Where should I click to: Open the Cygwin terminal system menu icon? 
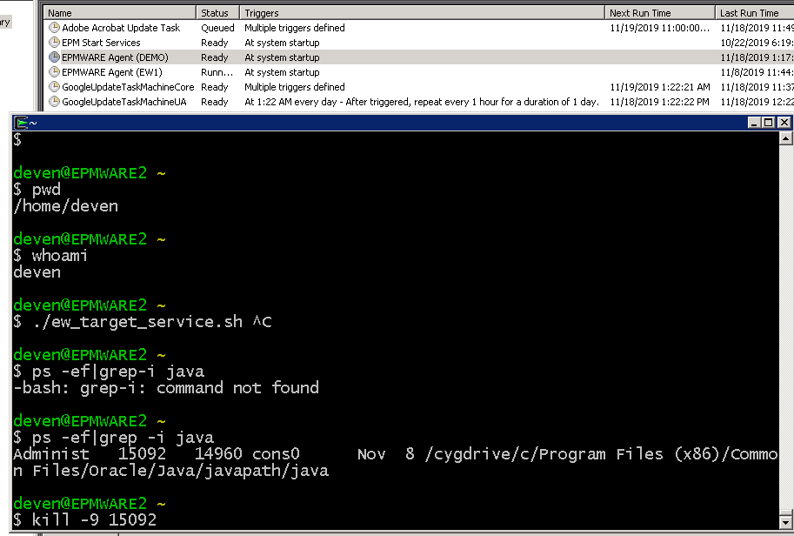click(x=22, y=123)
